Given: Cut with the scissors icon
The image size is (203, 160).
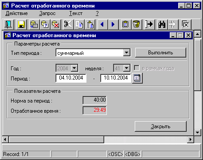Looking at the screenshot, I should (x=68, y=24).
